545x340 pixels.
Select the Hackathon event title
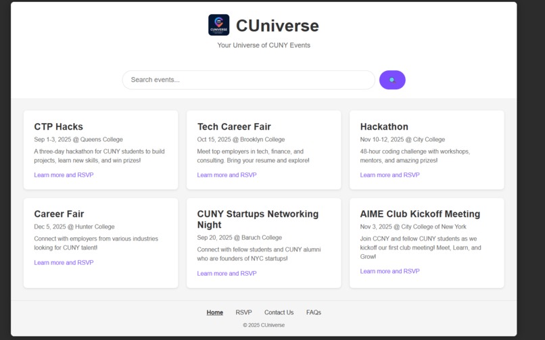coord(384,127)
